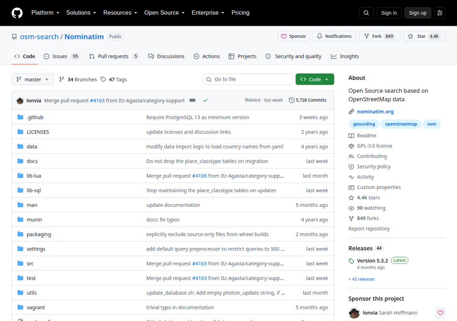Select the openstreetmap topic tag
Image resolution: width=457 pixels, height=321 pixels.
[401, 124]
